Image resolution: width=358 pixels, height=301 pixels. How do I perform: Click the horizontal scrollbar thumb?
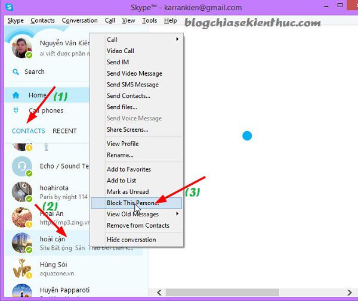point(222,292)
